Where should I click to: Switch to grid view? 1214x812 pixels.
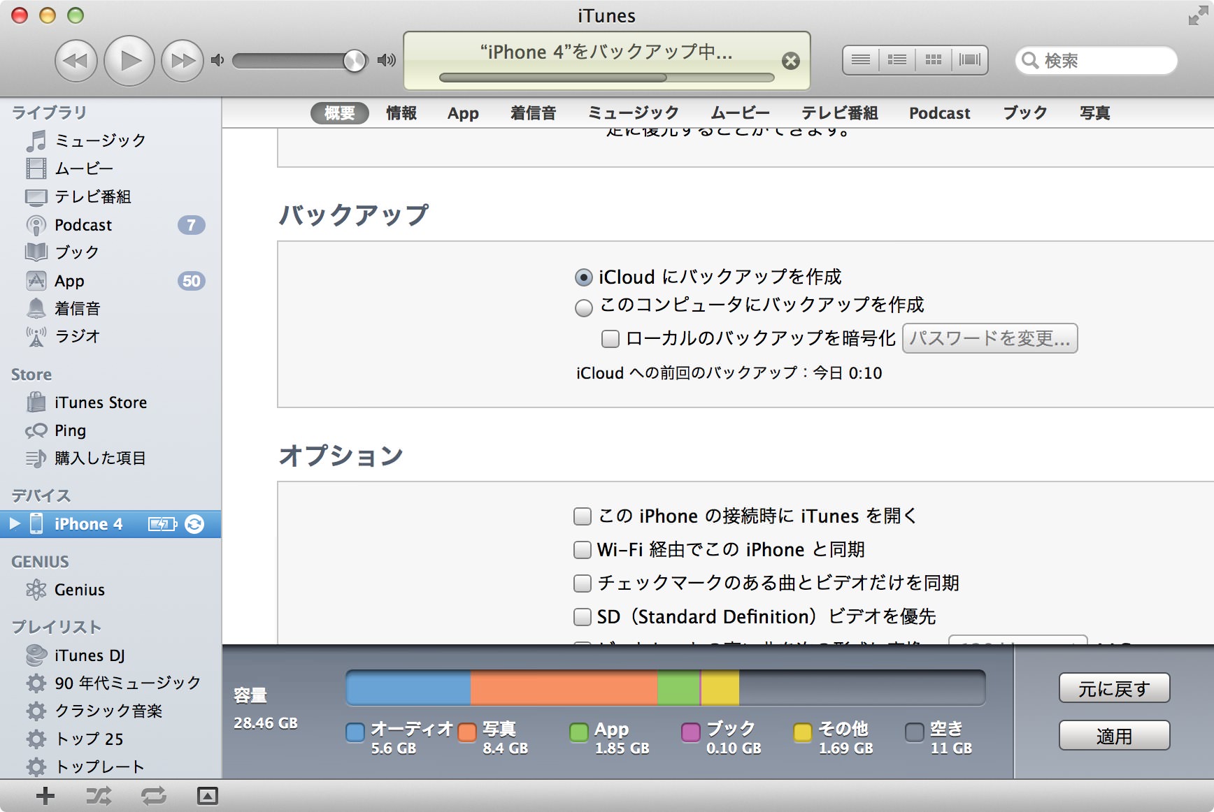pyautogui.click(x=934, y=60)
